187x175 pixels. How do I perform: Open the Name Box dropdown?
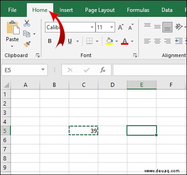pyautogui.click(x=43, y=69)
